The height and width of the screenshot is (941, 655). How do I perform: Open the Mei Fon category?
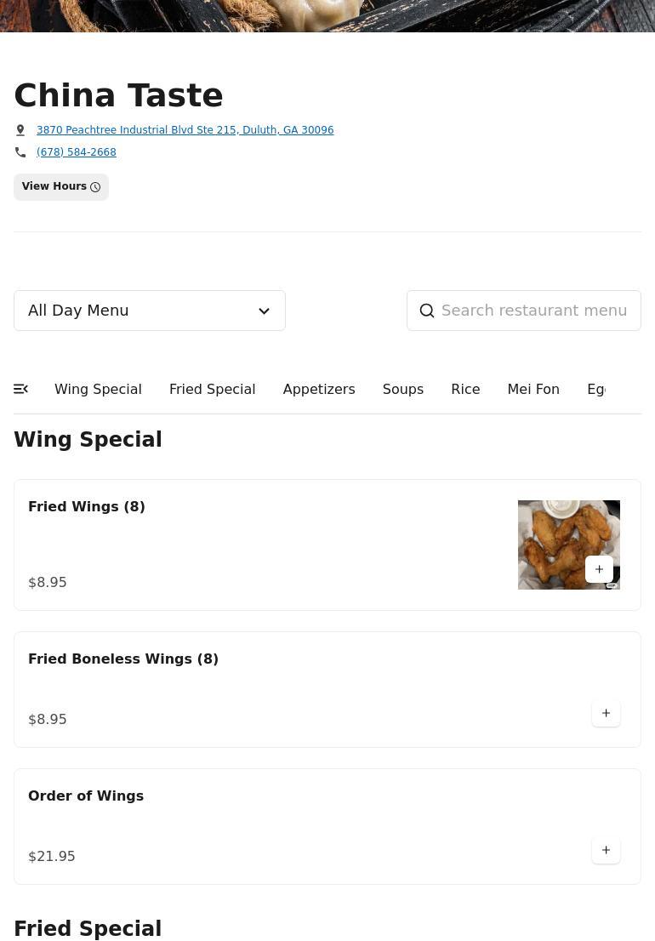point(533,389)
